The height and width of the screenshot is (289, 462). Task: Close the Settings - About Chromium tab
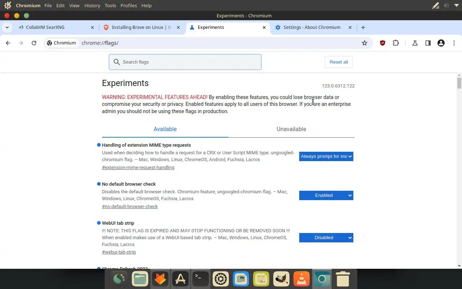[x=350, y=27]
